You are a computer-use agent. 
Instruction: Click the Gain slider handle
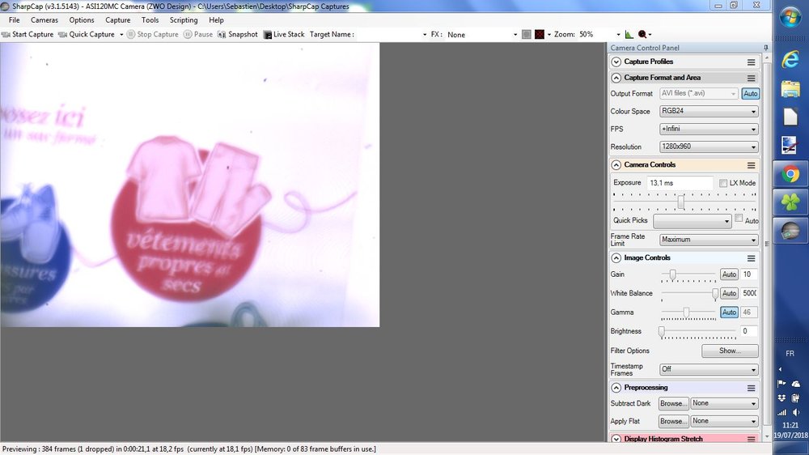(x=673, y=274)
